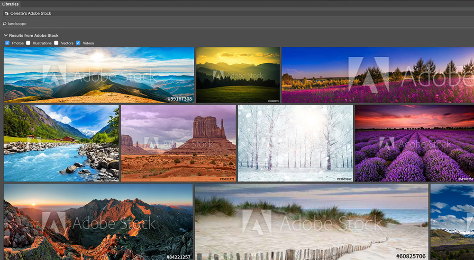Uncheck the Photos filter checkbox
The width and height of the screenshot is (474, 260).
(x=7, y=43)
